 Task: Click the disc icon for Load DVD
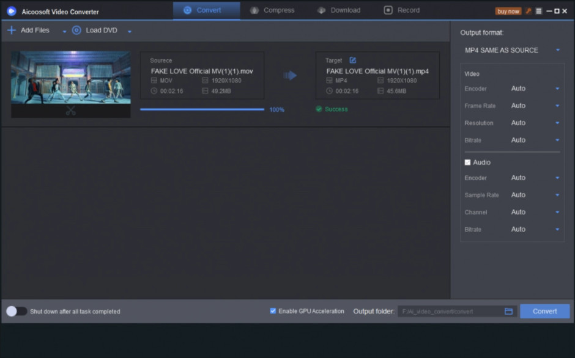click(76, 30)
